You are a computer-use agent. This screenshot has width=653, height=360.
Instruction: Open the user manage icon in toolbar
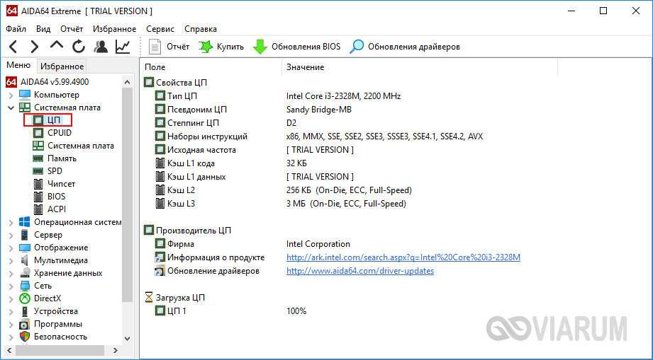[x=101, y=47]
